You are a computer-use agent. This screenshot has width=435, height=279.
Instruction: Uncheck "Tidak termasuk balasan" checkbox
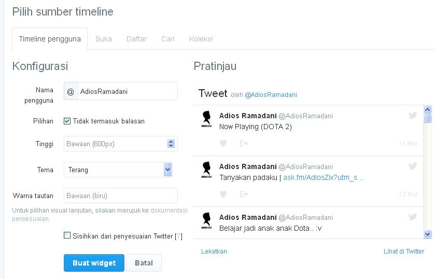(67, 121)
